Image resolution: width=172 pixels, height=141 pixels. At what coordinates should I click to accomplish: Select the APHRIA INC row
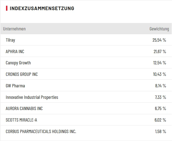point(15,51)
